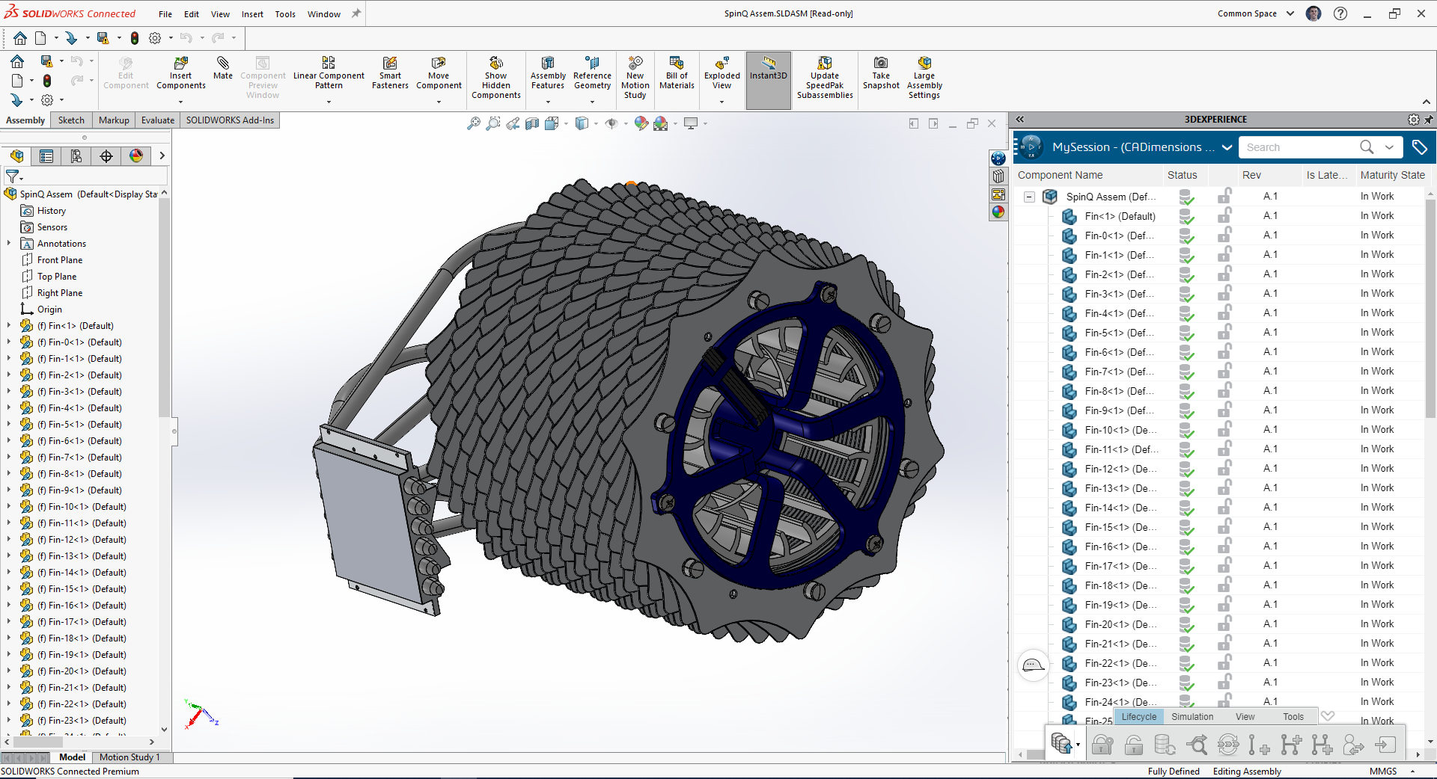This screenshot has height=779, width=1437.
Task: Click the Take Snapshot icon
Action: coord(881,64)
